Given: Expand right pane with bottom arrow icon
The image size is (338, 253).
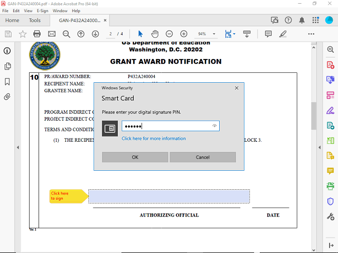Looking at the screenshot, I should coord(331,245).
